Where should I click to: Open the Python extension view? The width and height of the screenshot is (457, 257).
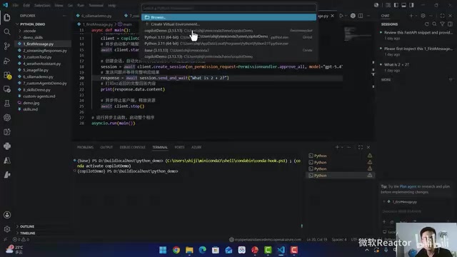(7, 146)
